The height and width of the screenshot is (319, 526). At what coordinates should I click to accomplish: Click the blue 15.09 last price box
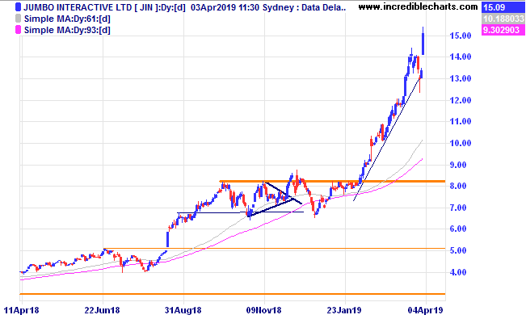(503, 7)
